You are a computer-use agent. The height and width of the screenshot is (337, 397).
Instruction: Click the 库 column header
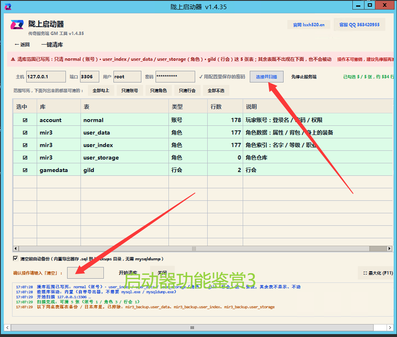59,107
